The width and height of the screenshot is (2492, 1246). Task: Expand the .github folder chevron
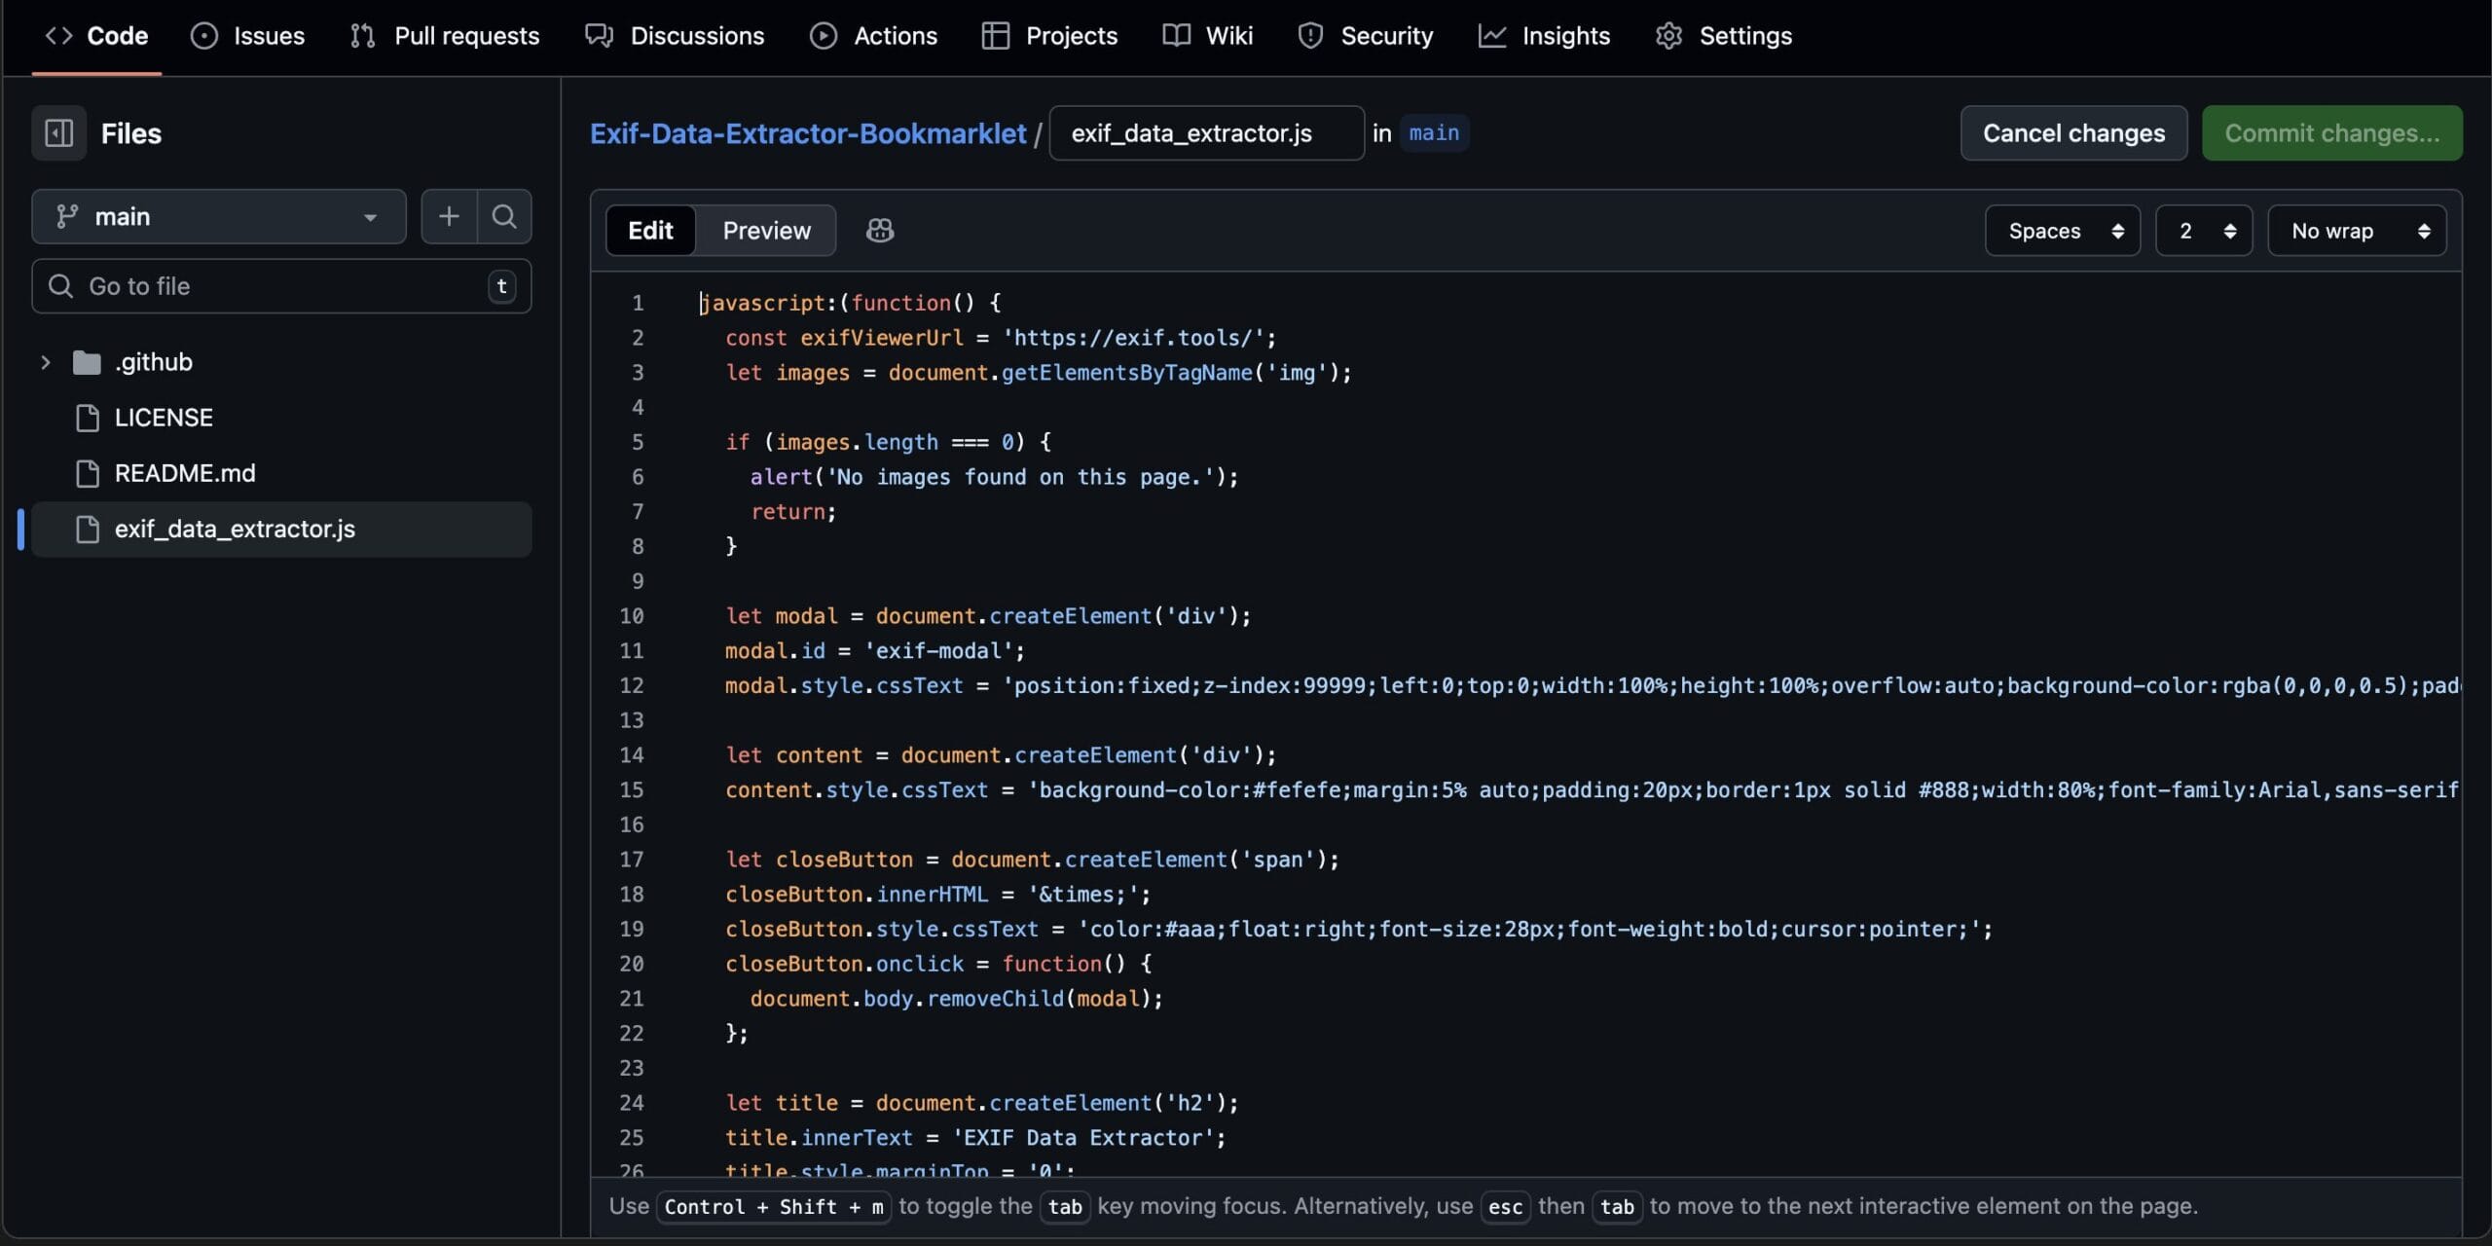(45, 362)
